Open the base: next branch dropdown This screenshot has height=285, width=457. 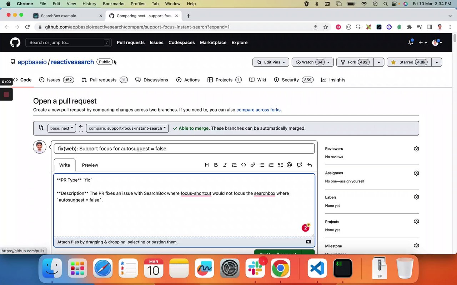tap(62, 128)
